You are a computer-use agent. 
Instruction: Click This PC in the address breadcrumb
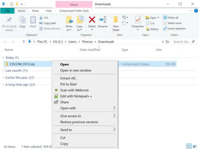(42, 42)
